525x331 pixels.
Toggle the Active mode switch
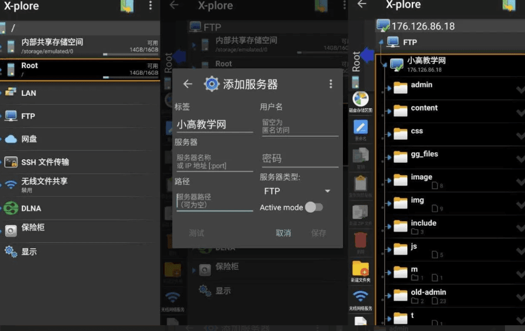pyautogui.click(x=314, y=208)
